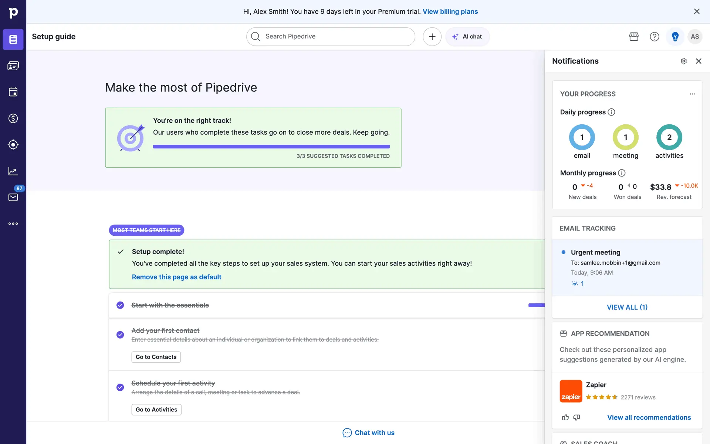Image resolution: width=710 pixels, height=444 pixels.
Task: Open the Leads inbox sidebar icon
Action: (13, 66)
